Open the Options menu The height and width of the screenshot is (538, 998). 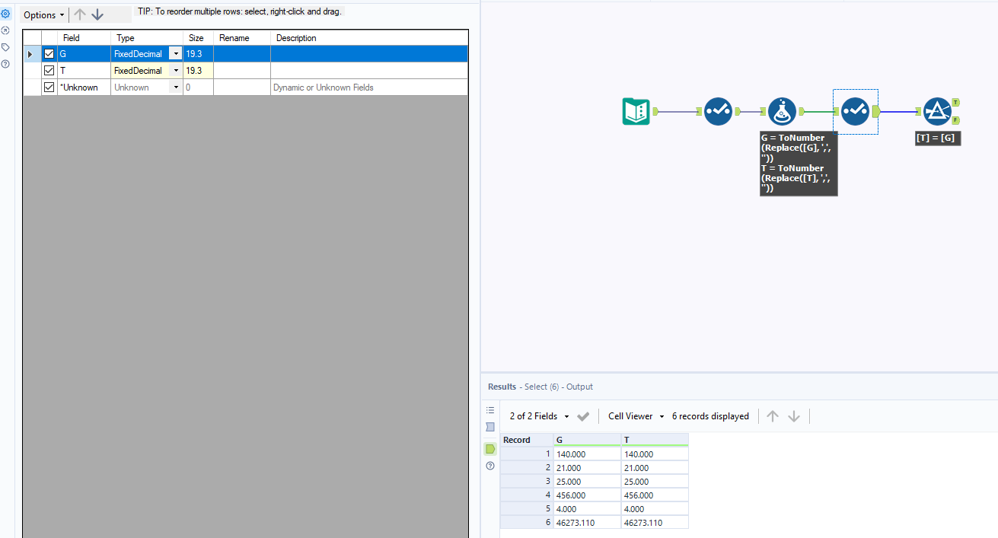click(43, 14)
